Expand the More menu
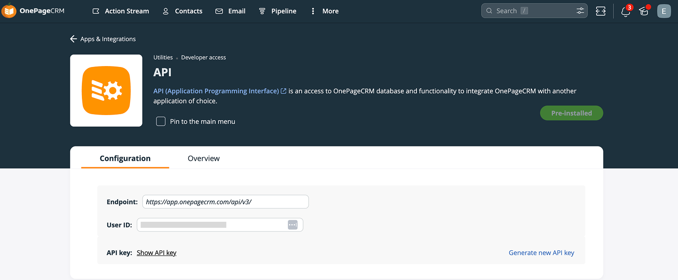Screen dimensions: 678x280 pyautogui.click(x=324, y=11)
